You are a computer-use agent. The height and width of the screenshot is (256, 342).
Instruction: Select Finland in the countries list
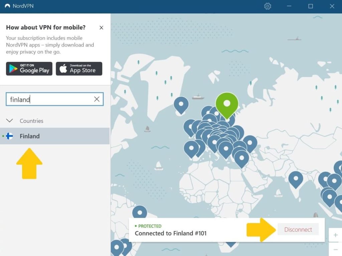(x=55, y=136)
